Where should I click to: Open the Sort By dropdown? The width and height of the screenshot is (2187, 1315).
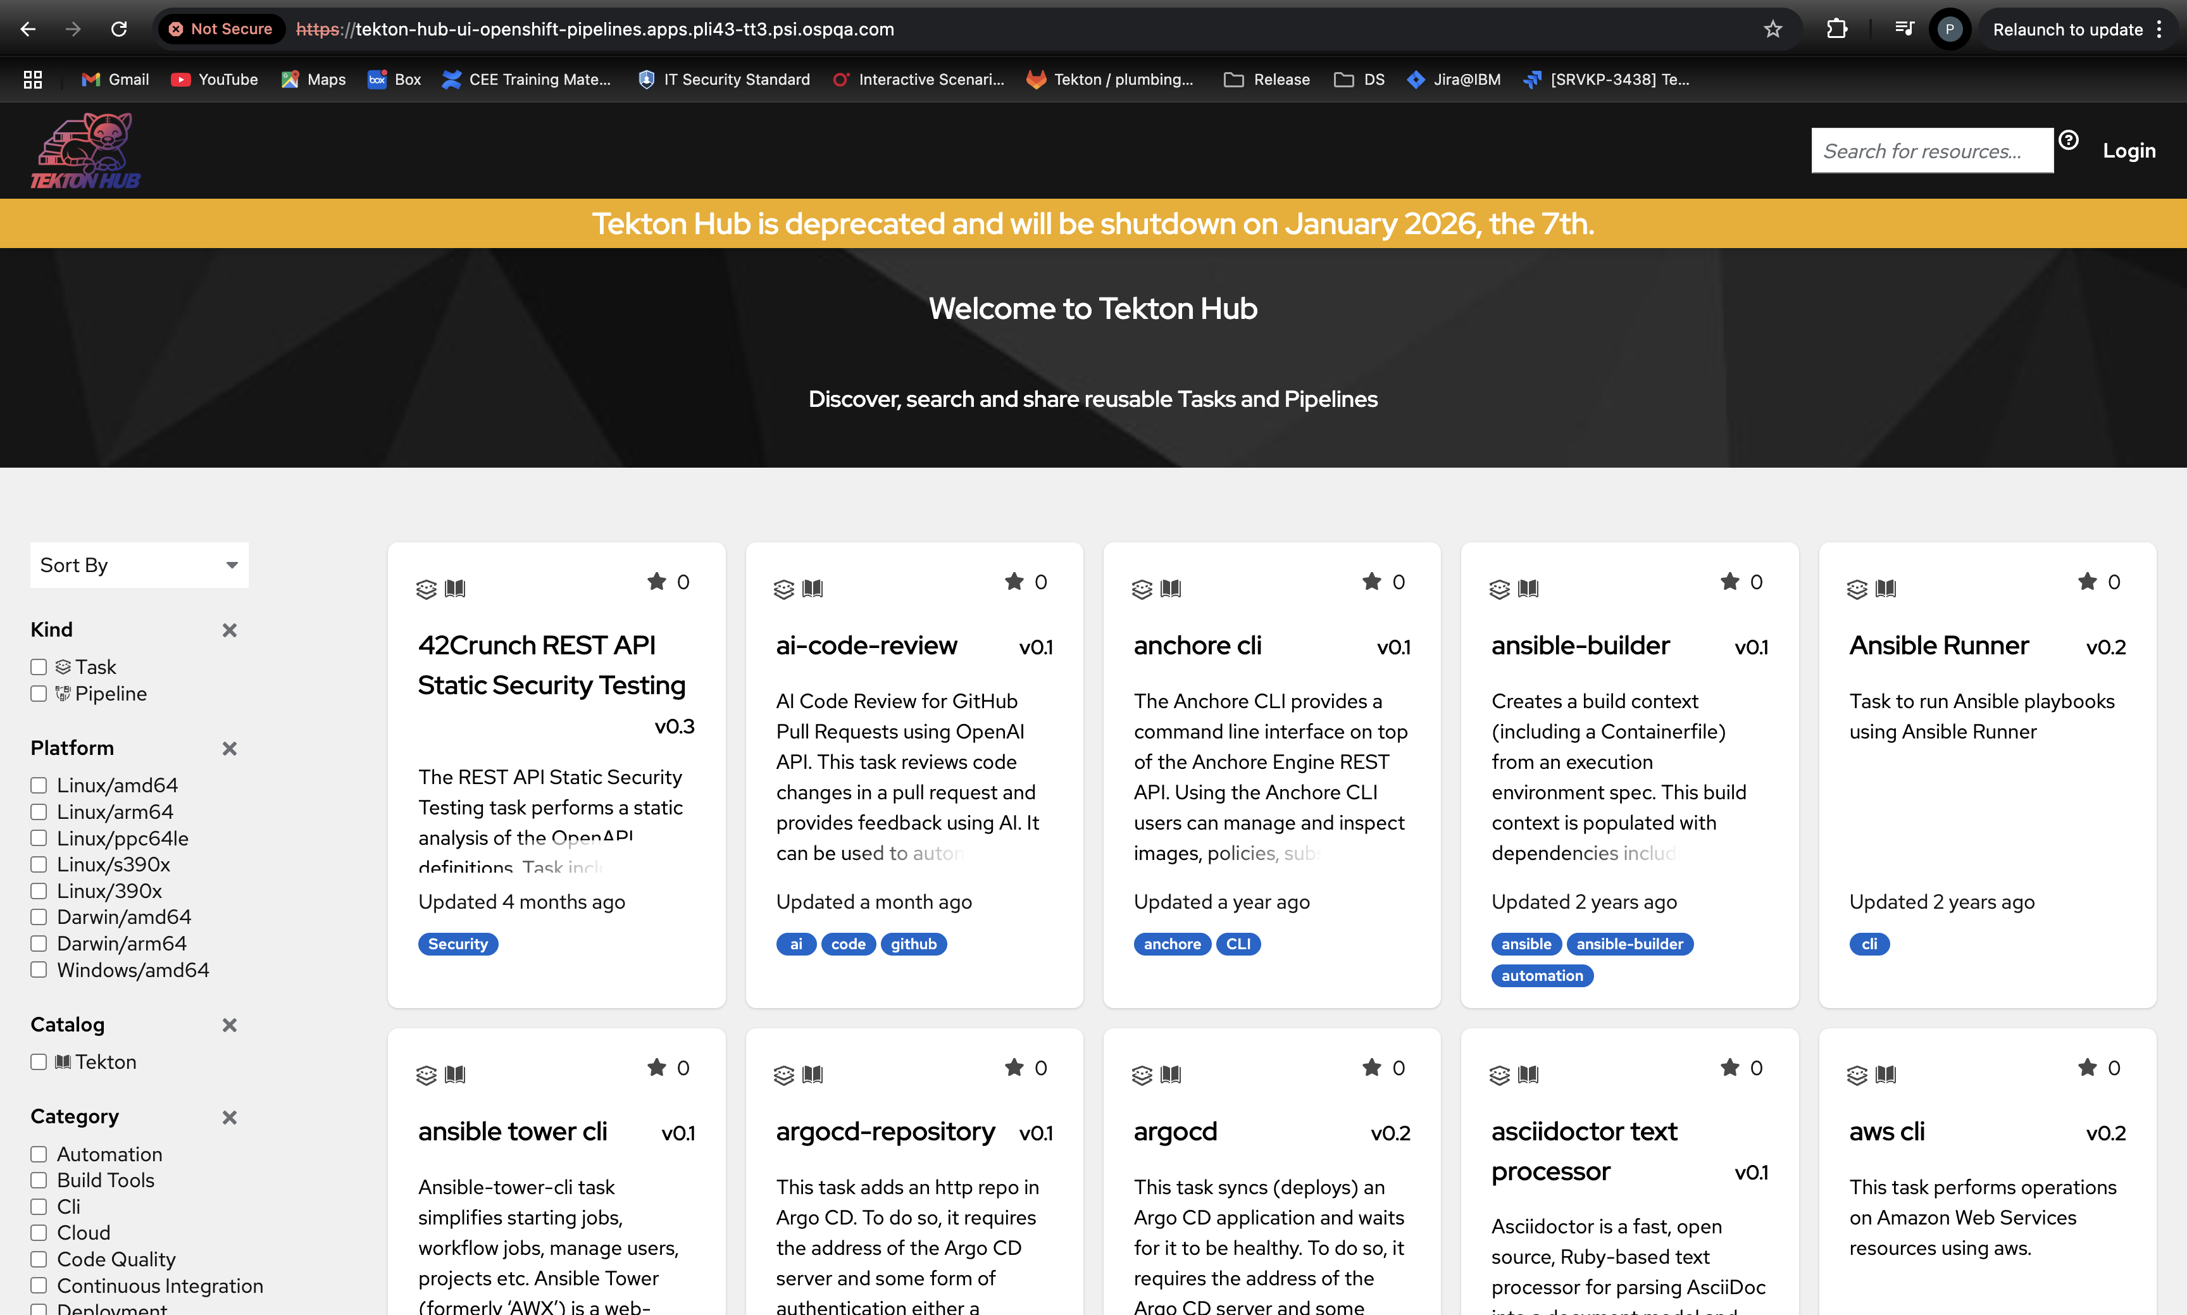click(139, 565)
